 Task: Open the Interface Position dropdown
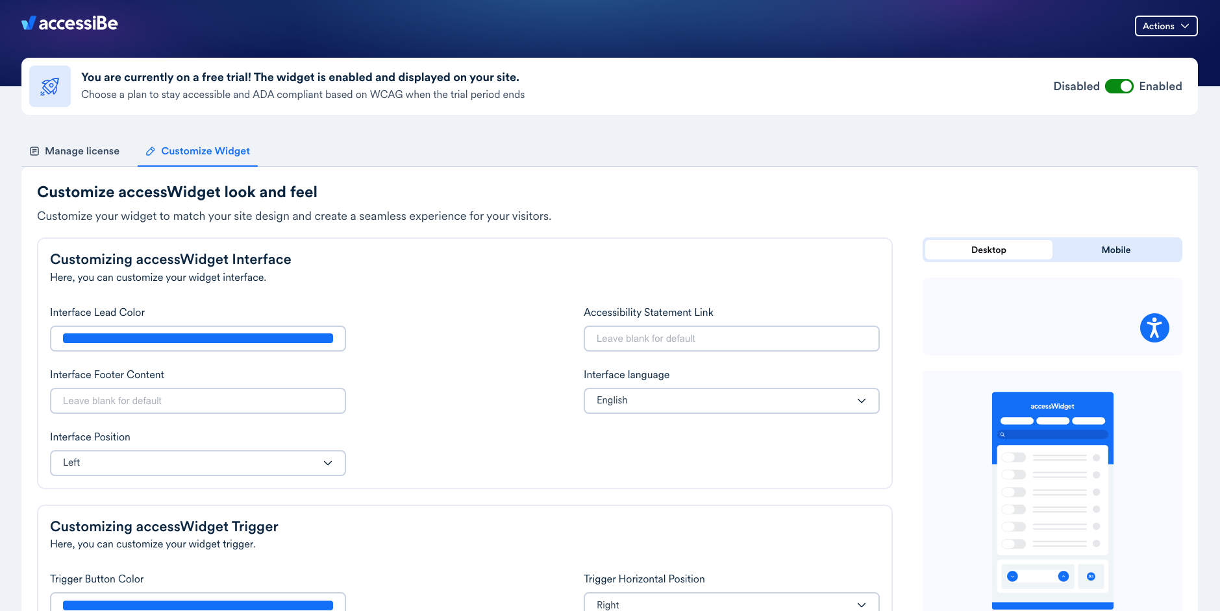pyautogui.click(x=197, y=463)
